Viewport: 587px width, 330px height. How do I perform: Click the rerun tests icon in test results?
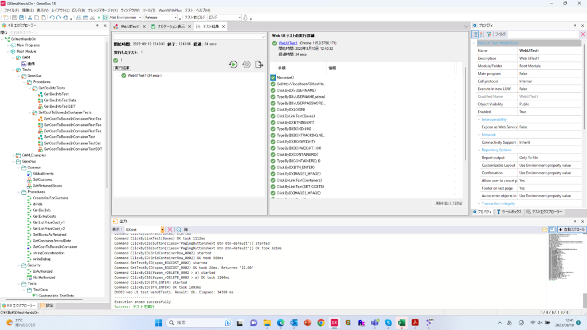233,64
